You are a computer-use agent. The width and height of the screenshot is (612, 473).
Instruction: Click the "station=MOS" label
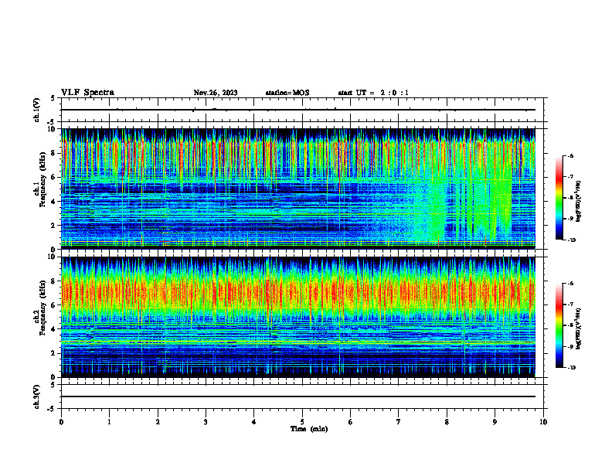(287, 93)
